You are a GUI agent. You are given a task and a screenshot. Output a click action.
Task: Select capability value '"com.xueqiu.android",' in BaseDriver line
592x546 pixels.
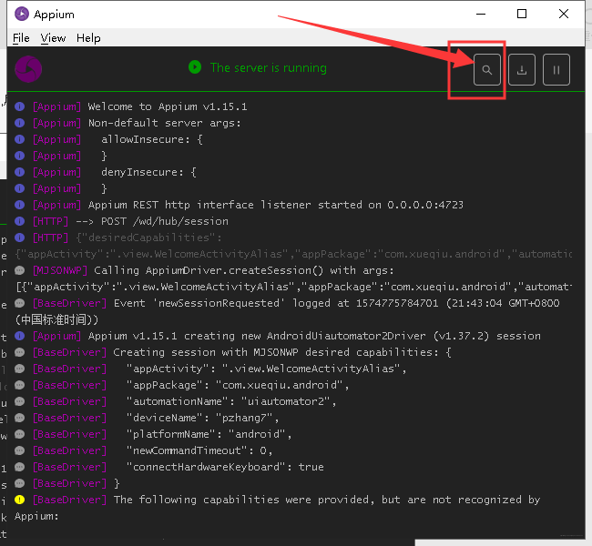click(x=282, y=385)
